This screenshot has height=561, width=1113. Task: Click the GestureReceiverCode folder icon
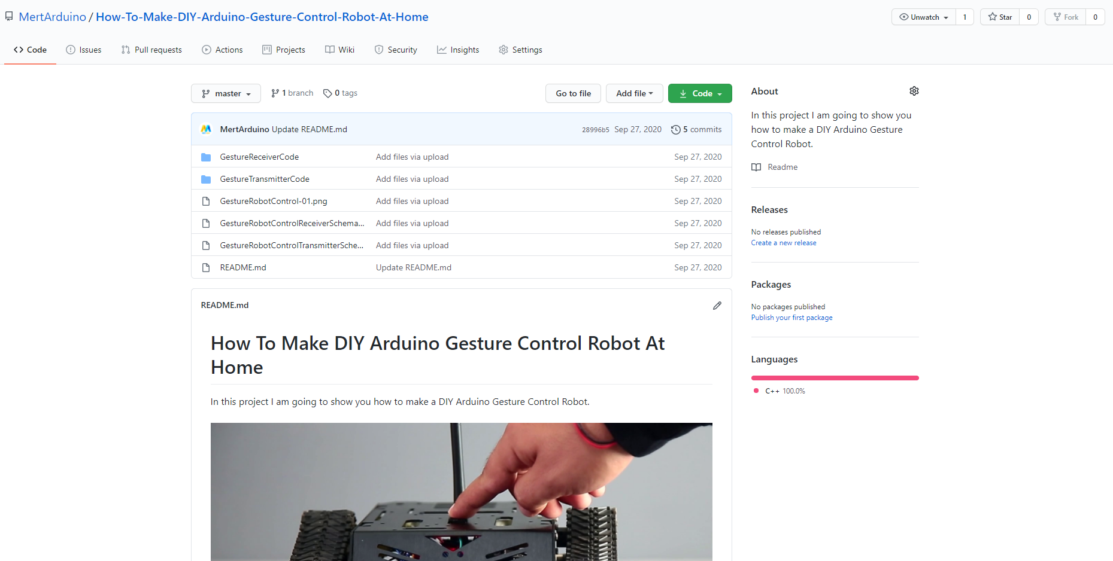click(206, 157)
